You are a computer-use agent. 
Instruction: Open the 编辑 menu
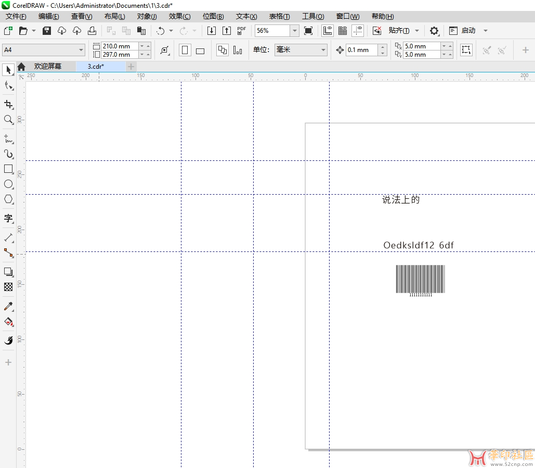[49, 16]
